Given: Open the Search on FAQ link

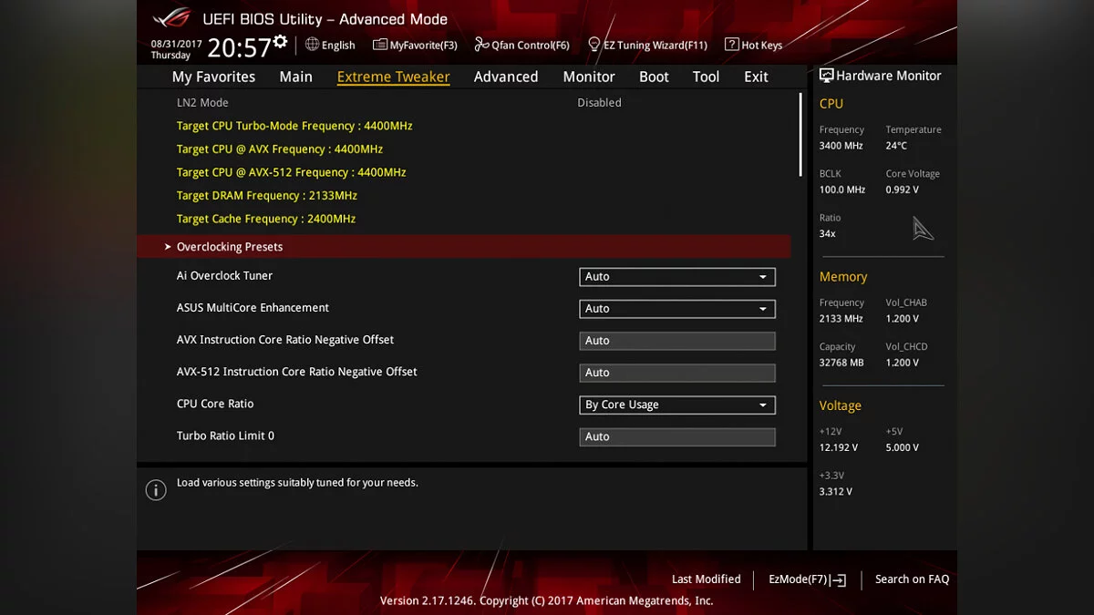Looking at the screenshot, I should (x=912, y=579).
